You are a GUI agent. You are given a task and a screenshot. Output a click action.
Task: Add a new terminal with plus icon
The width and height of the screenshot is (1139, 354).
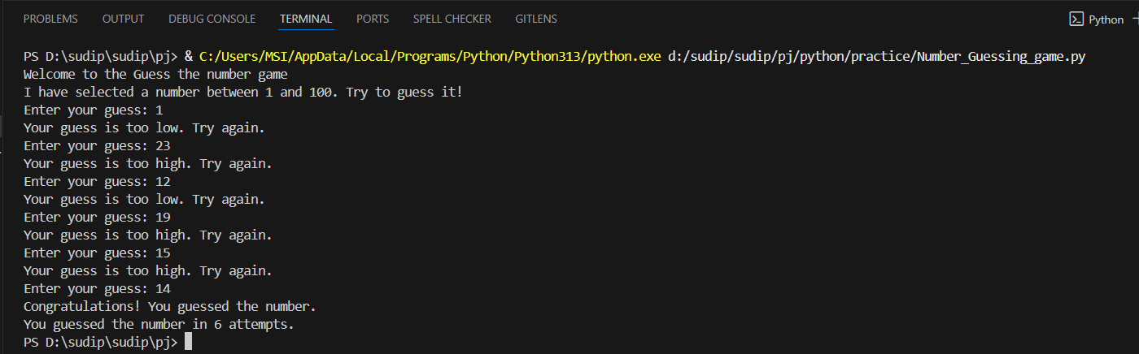click(1136, 19)
